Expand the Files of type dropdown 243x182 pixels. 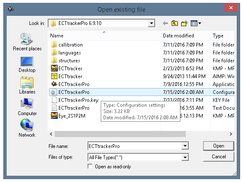click(185, 157)
